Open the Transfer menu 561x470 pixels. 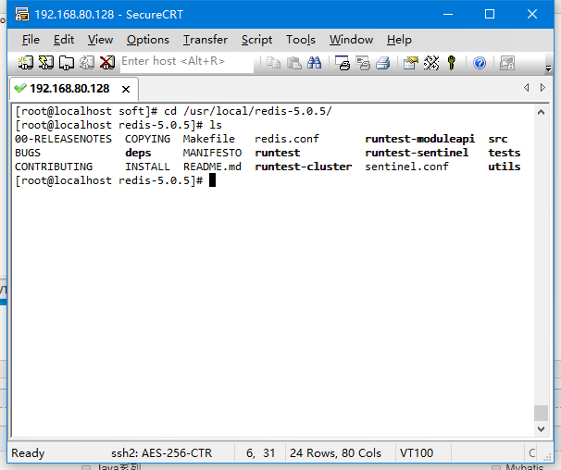[x=206, y=40]
